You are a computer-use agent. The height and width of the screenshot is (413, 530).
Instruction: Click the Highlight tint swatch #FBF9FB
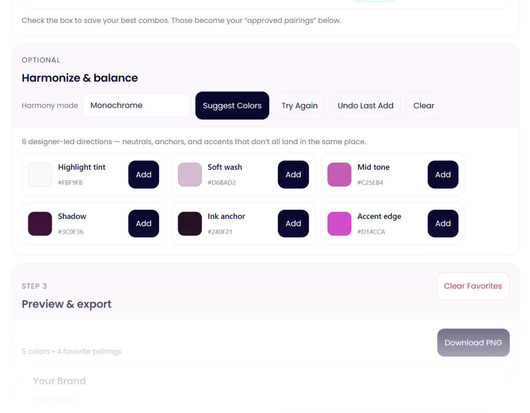point(40,175)
